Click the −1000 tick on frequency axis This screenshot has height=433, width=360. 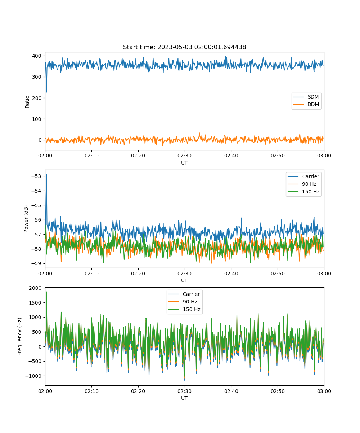tap(34, 376)
